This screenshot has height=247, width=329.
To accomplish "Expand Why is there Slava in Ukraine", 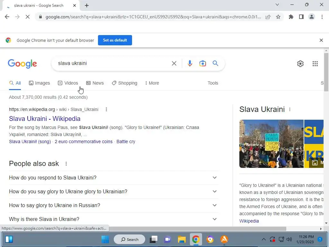I will click(x=113, y=219).
